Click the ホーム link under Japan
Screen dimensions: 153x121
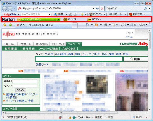[x=129, y=37]
